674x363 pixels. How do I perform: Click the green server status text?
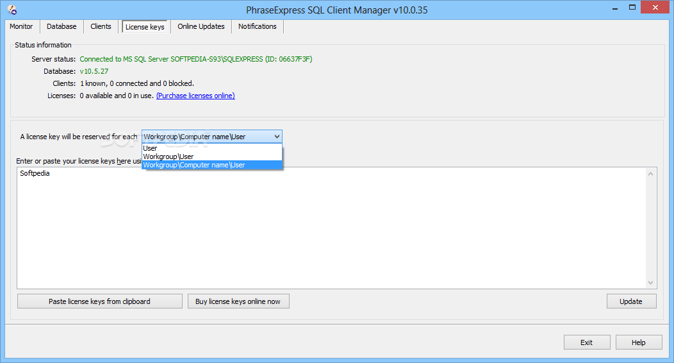196,59
